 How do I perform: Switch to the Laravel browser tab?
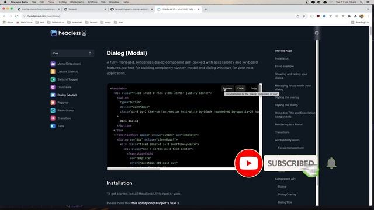(x=85, y=9)
